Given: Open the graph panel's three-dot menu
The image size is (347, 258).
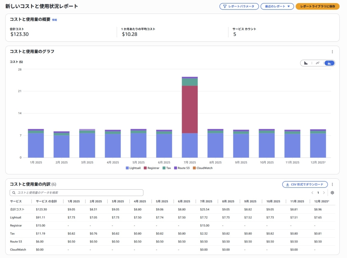Looking at the screenshot, I should tap(332, 52).
